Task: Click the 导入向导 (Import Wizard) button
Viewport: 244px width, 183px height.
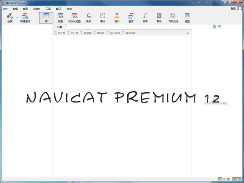Action: coord(113,33)
